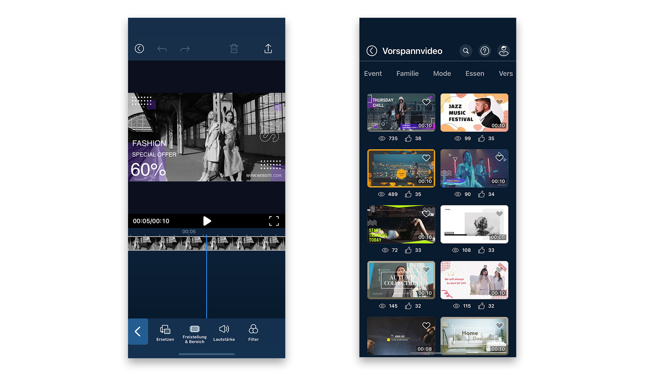Open the Ersetzen tool
The image size is (668, 376).
tap(165, 333)
